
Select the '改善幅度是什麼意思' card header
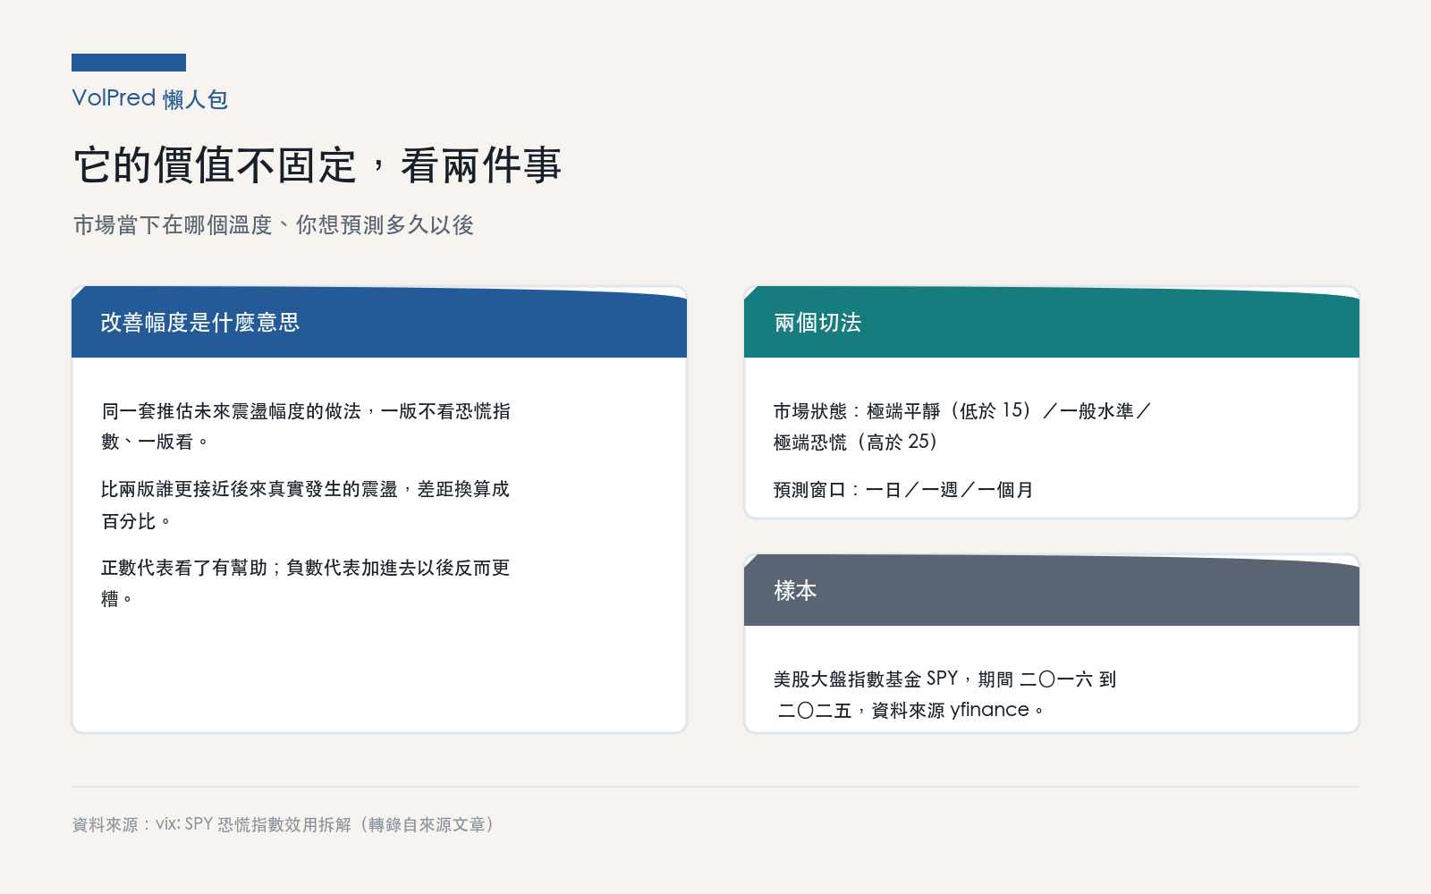pyautogui.click(x=379, y=323)
